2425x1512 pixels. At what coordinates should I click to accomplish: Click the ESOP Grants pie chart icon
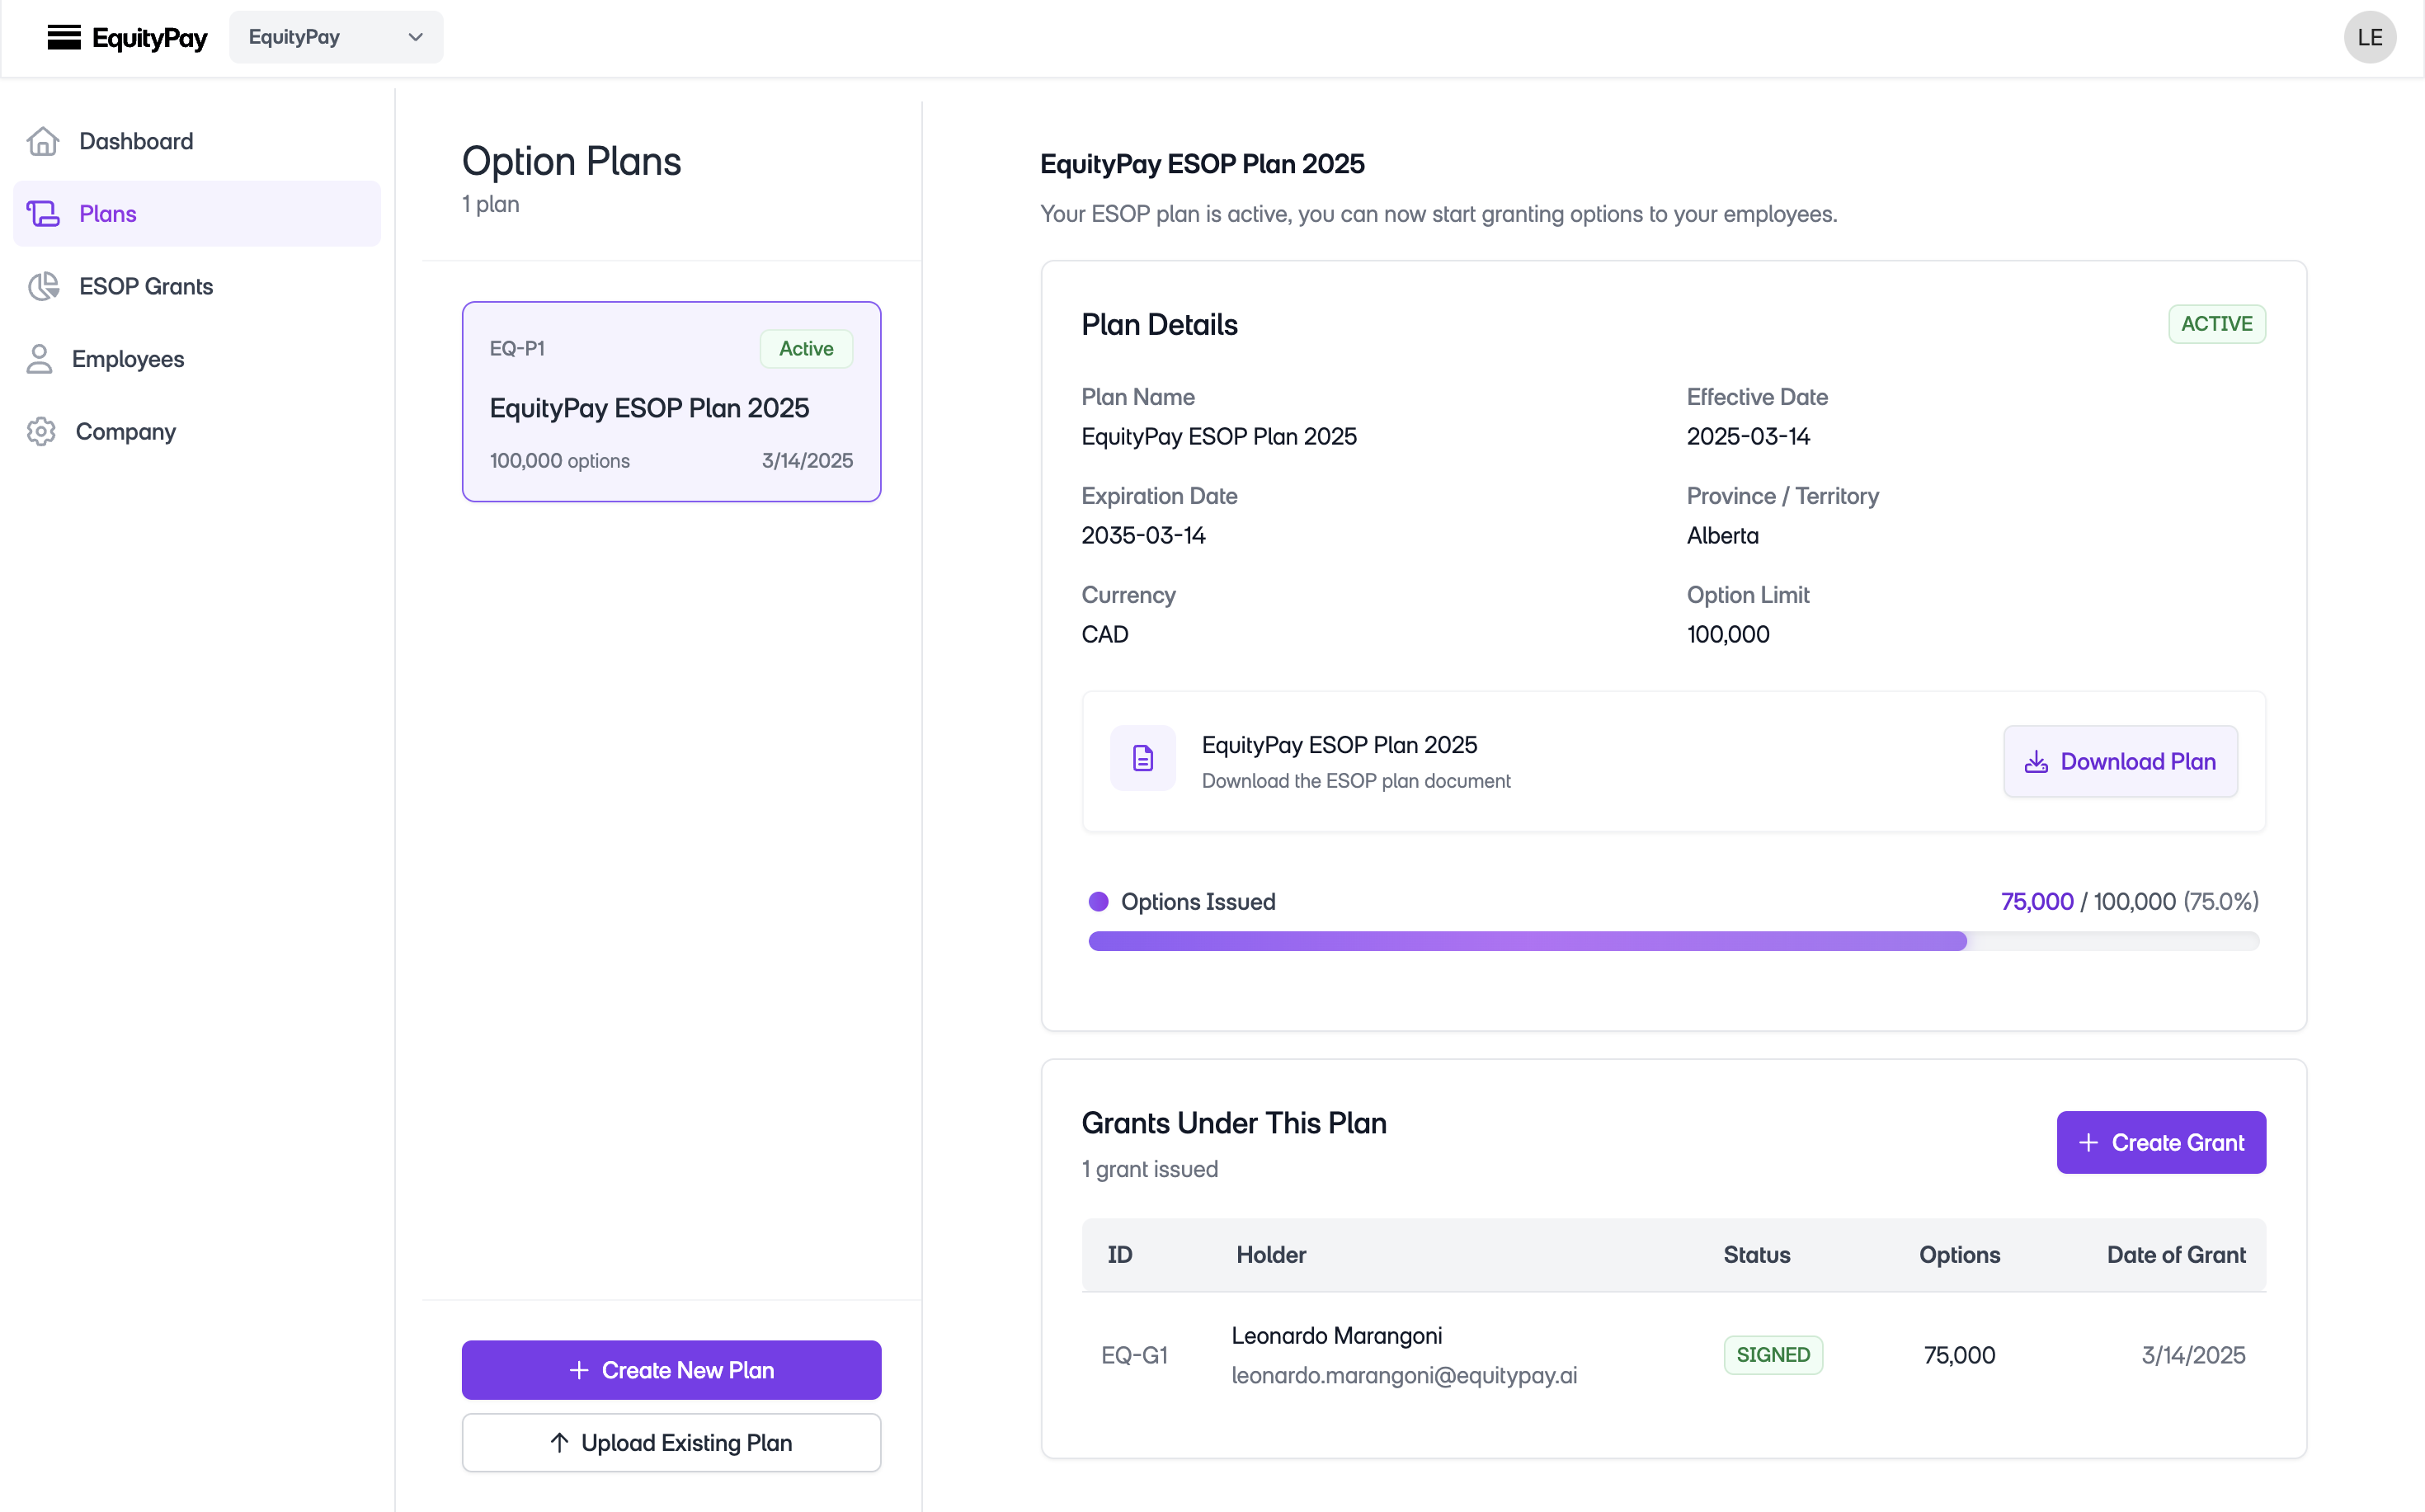(x=42, y=286)
